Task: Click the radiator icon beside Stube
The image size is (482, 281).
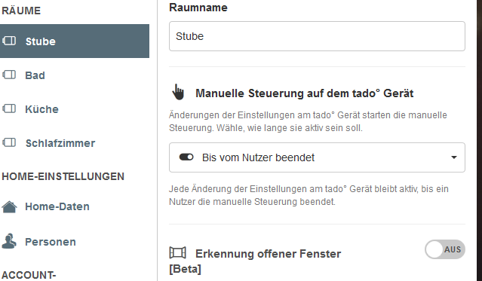Action: [9, 41]
